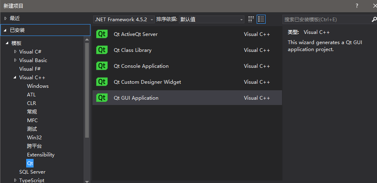Image resolution: width=377 pixels, height=183 pixels.
Task: Click the Qt icon beside Qt Custom Designer Widget
Action: point(102,82)
